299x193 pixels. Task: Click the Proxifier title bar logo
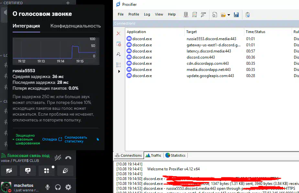pyautogui.click(x=118, y=4)
